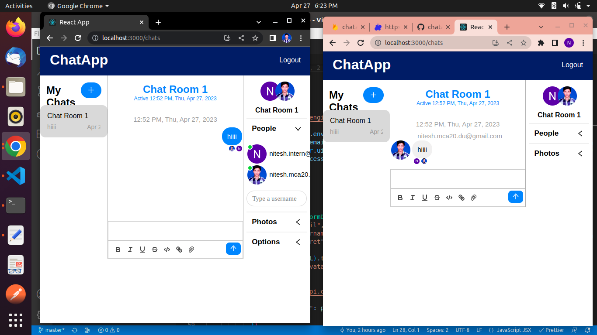Click share icon in right window address bar
The height and width of the screenshot is (335, 597).
click(x=510, y=43)
